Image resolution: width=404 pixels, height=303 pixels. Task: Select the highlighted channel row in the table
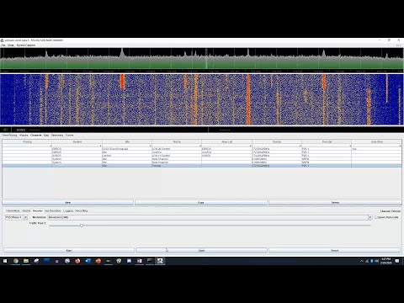click(202, 166)
